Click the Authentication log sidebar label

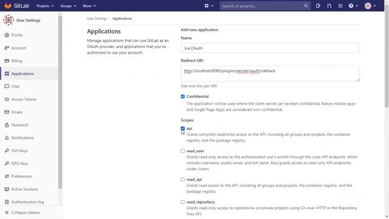(x=27, y=202)
